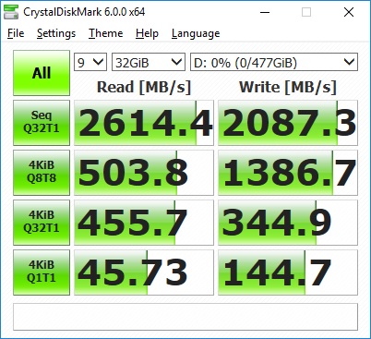Screen dimensions: 371x339
Task: Open the Settings menu
Action: (56, 33)
